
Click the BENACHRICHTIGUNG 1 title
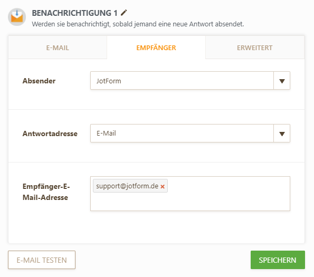pyautogui.click(x=75, y=13)
